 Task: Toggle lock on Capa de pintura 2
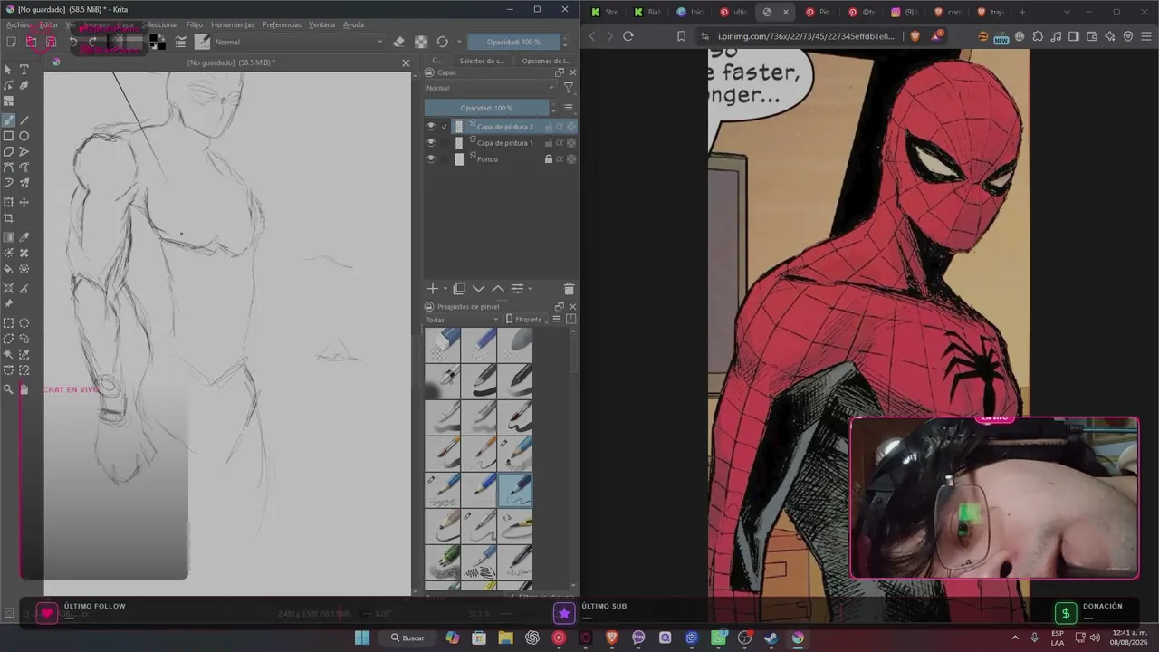tap(548, 127)
